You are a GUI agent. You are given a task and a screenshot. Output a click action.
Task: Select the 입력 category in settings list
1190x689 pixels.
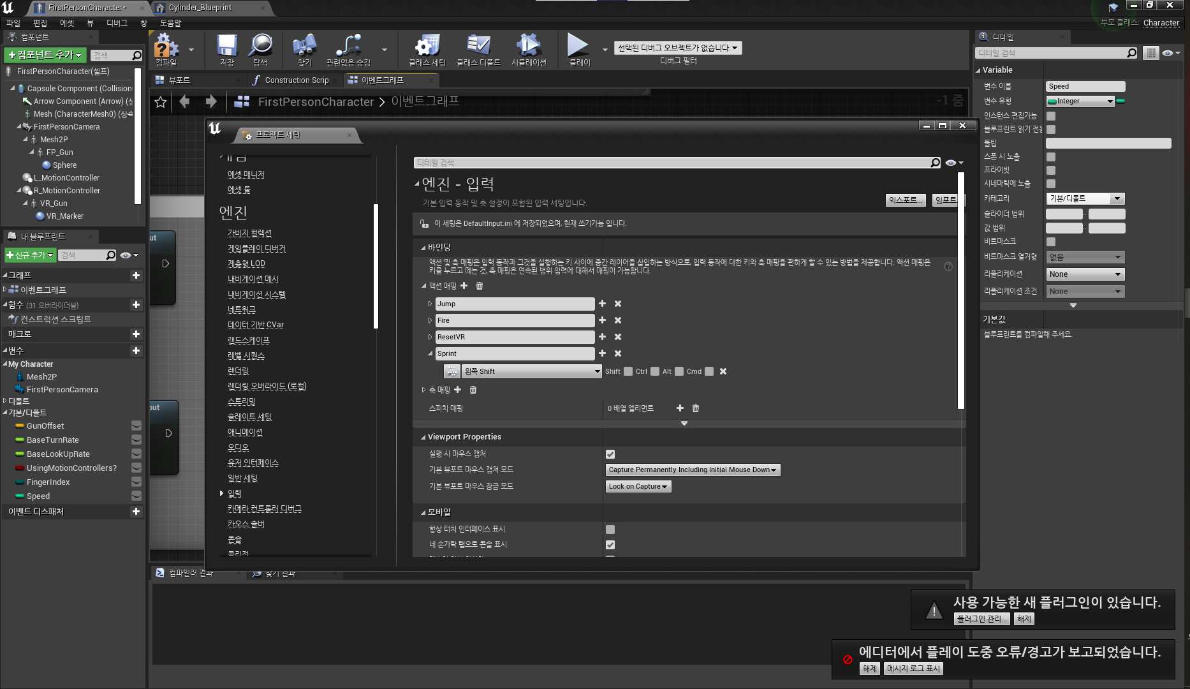[x=235, y=493]
